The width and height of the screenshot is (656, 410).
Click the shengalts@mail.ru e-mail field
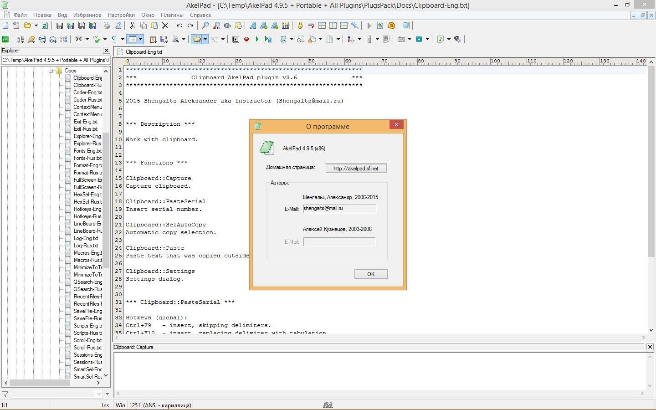point(340,209)
